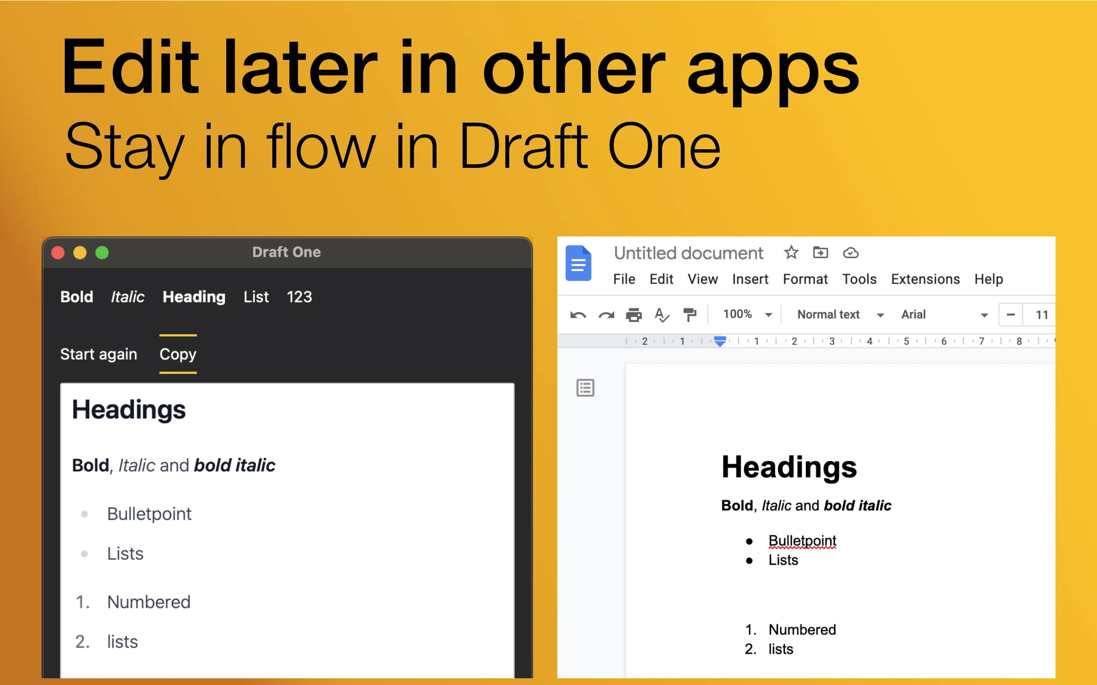The width and height of the screenshot is (1097, 685).
Task: Click misspelled Bulletpoint word in Google Docs
Action: coord(802,541)
